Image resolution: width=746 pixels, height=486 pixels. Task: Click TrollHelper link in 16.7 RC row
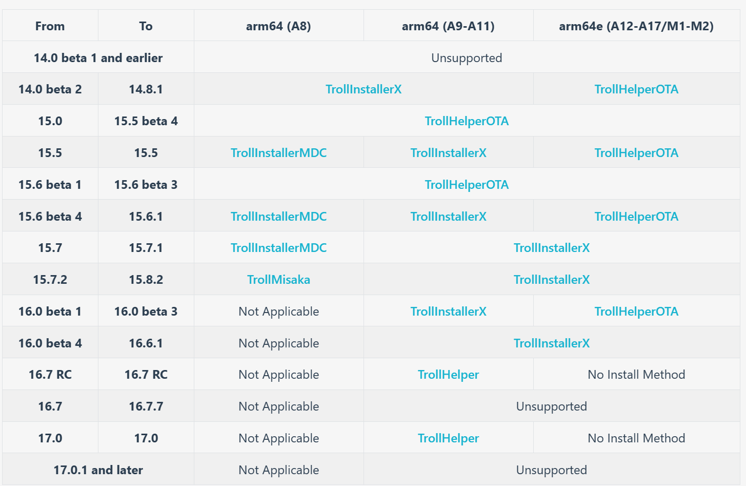tap(448, 375)
